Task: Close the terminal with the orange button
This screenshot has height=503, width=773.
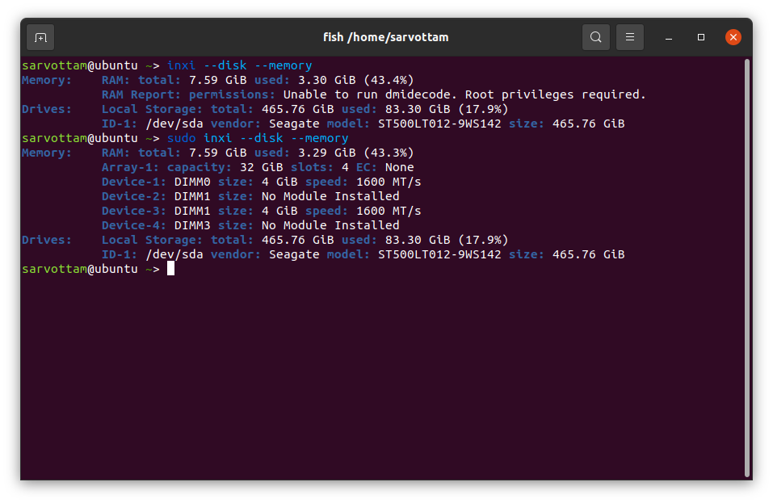Action: tap(733, 37)
